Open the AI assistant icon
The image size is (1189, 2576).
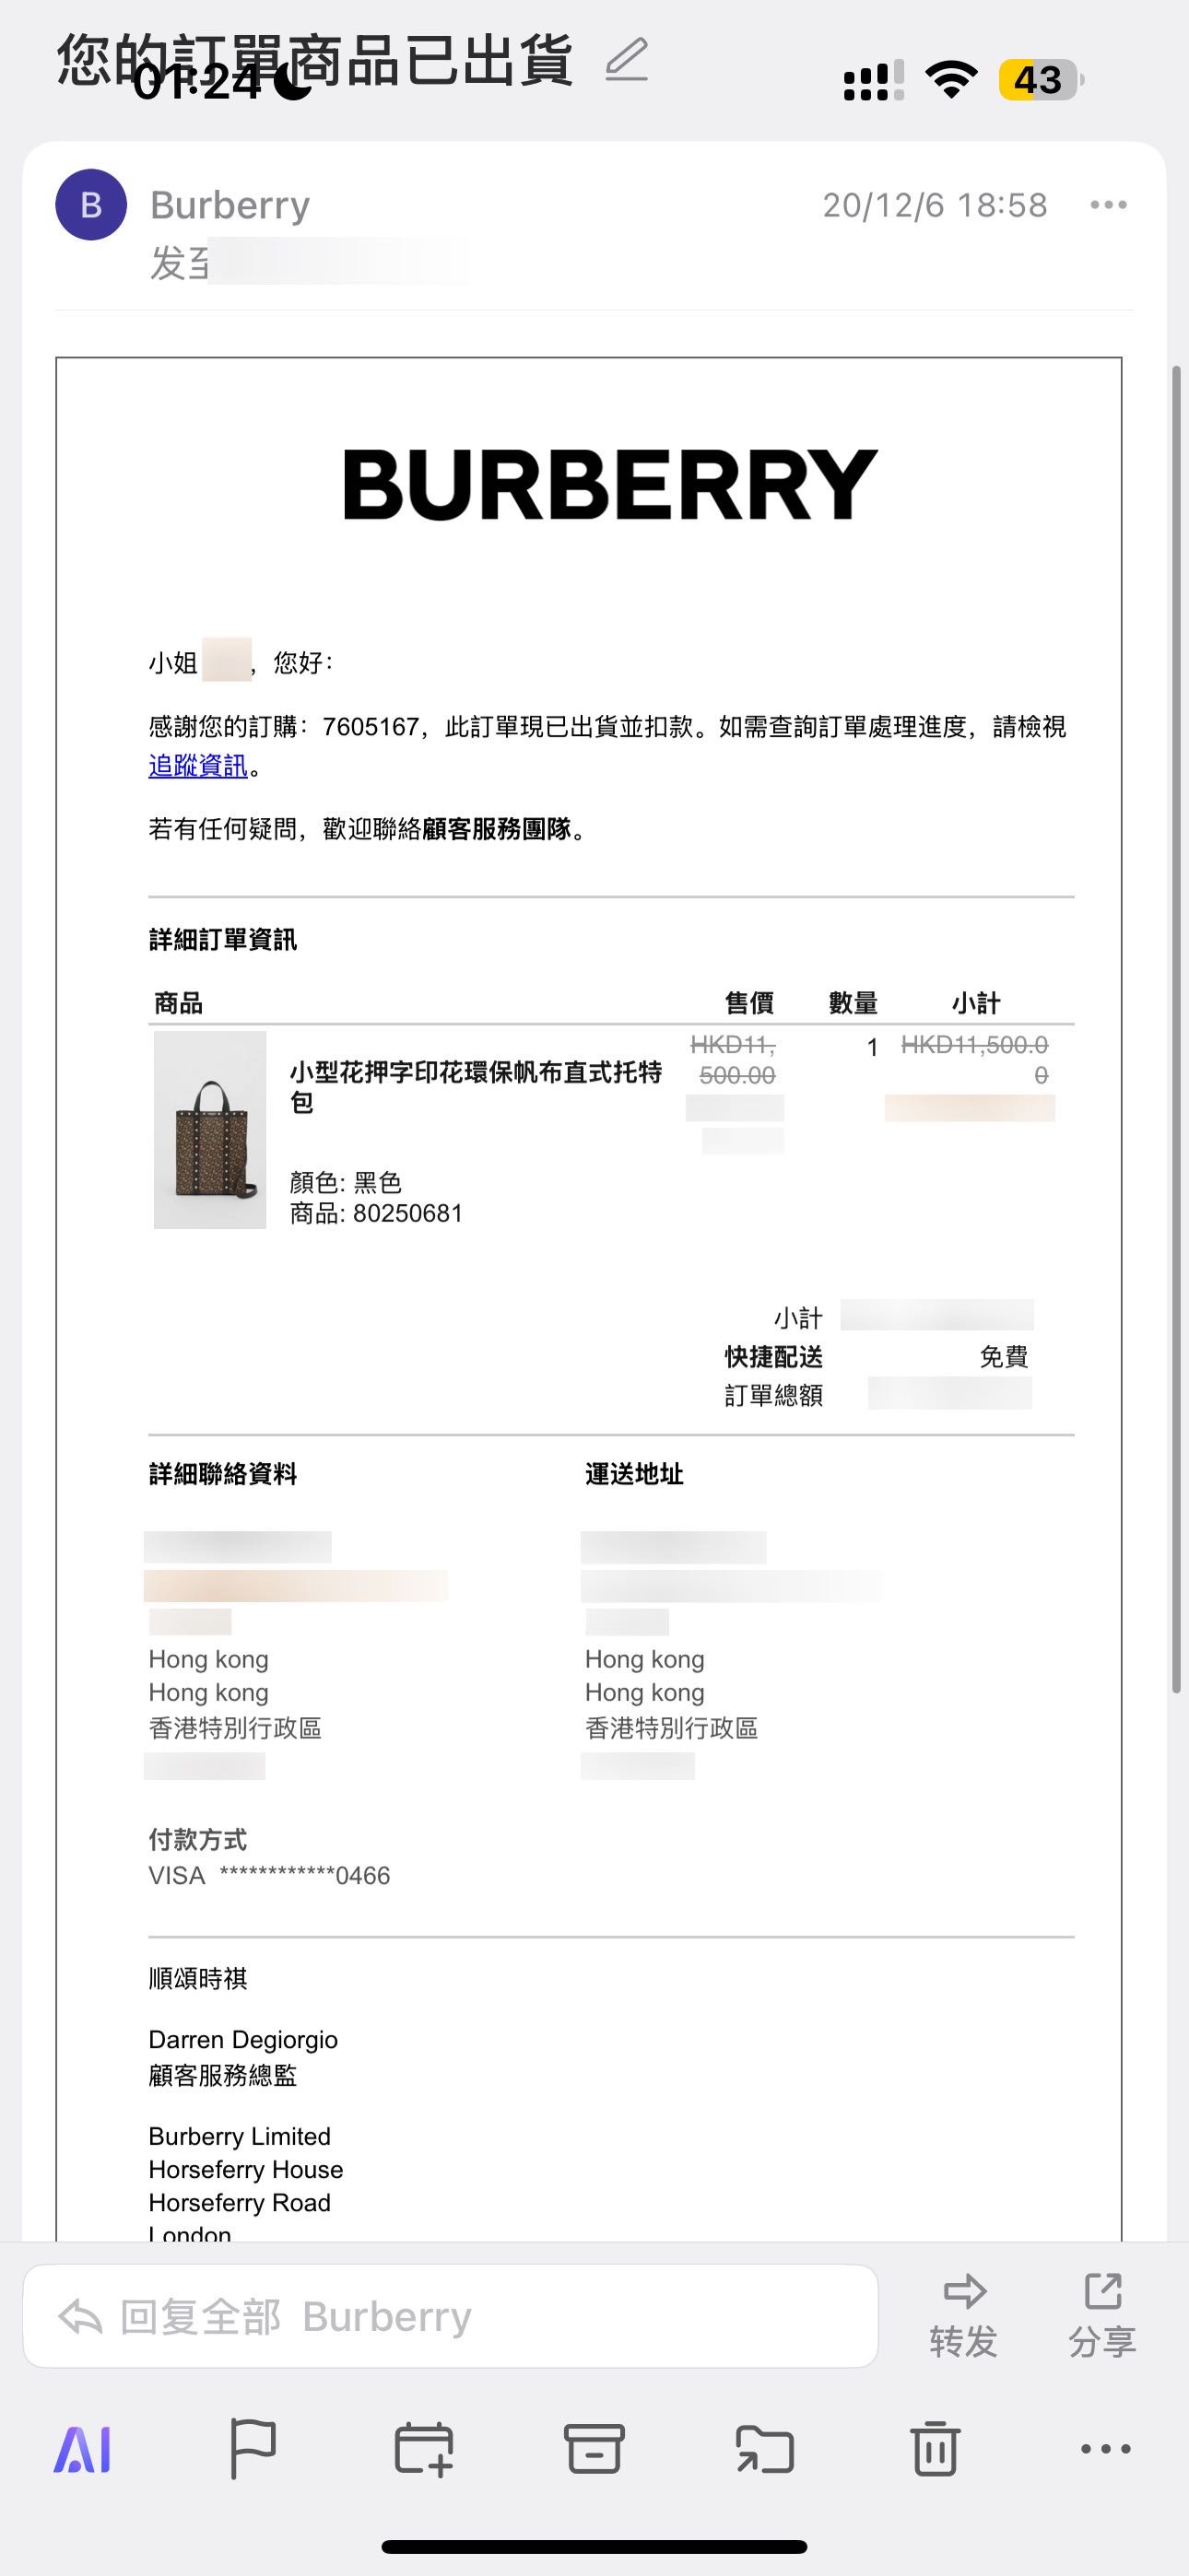point(82,2449)
